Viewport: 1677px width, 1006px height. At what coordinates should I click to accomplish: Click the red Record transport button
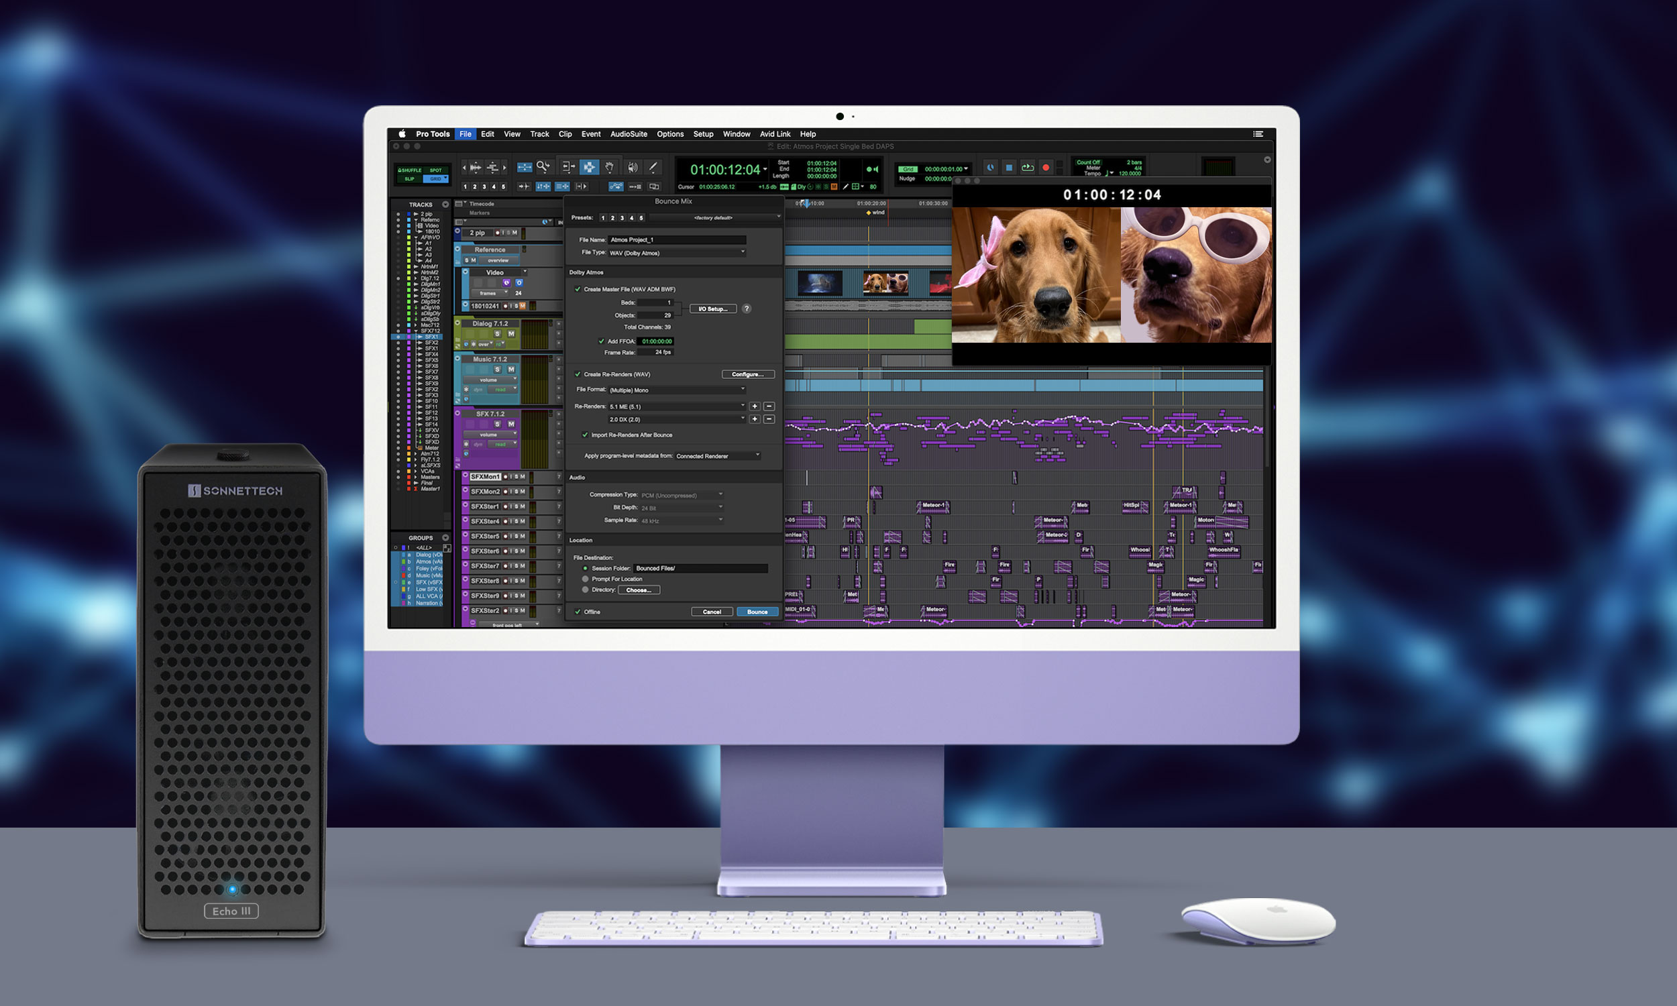[1045, 168]
